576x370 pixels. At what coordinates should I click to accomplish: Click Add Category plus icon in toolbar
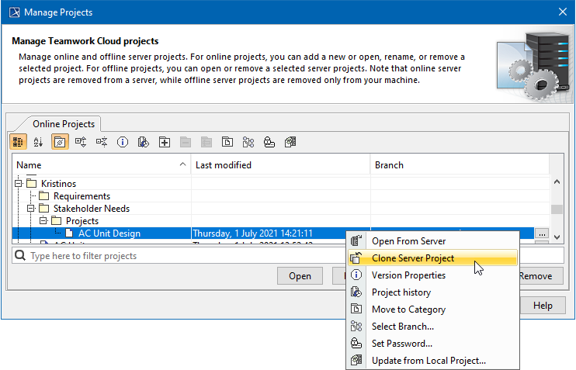pyautogui.click(x=164, y=142)
